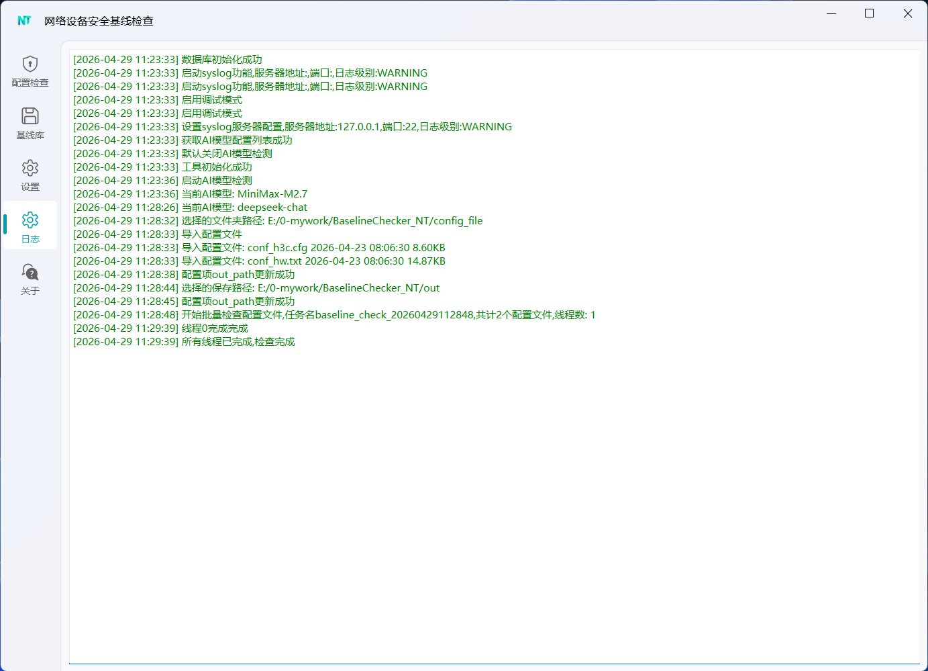The height and width of the screenshot is (671, 928).
Task: Click log line 选择的文件夹路径 config_file
Action: [278, 221]
